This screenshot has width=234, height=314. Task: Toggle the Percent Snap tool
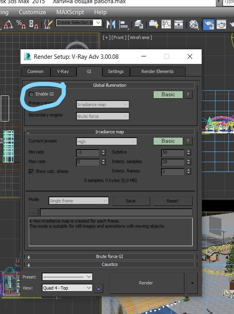click(x=21, y=25)
